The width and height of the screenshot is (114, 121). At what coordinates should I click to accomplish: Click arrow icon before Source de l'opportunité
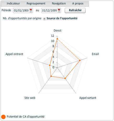point(44,19)
